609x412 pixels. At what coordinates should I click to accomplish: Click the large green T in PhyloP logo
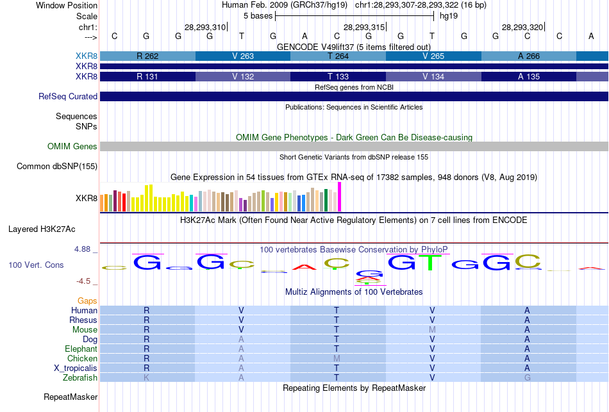(430, 263)
